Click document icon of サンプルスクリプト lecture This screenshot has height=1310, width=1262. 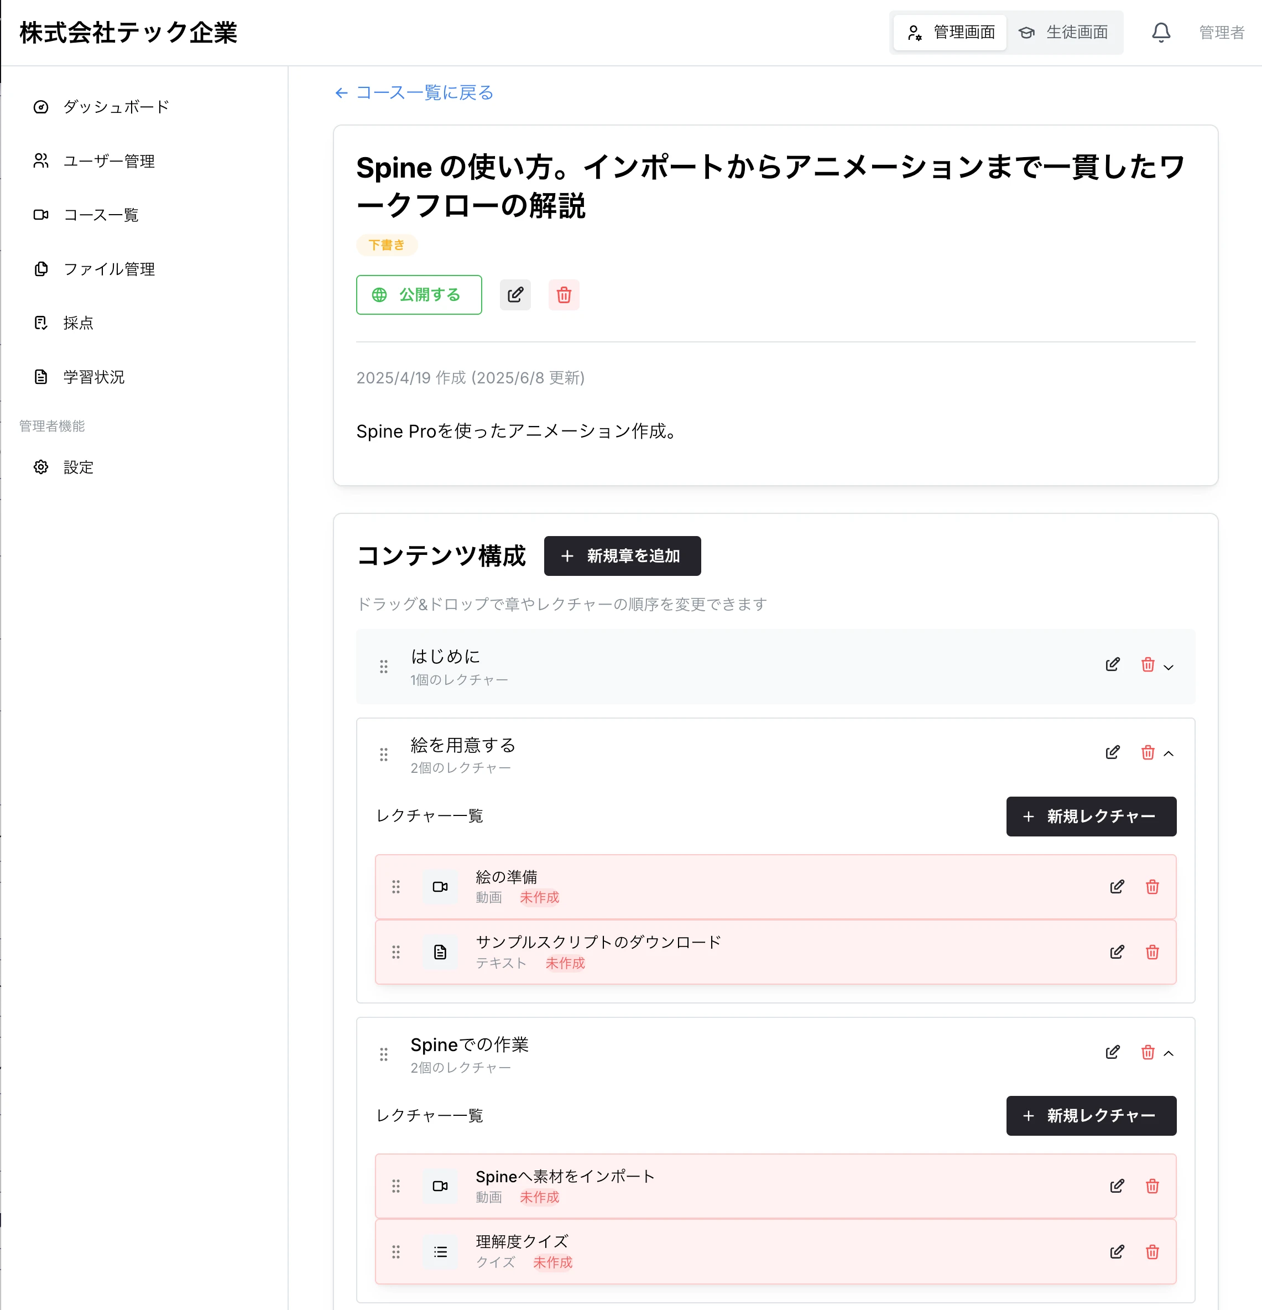pos(440,952)
